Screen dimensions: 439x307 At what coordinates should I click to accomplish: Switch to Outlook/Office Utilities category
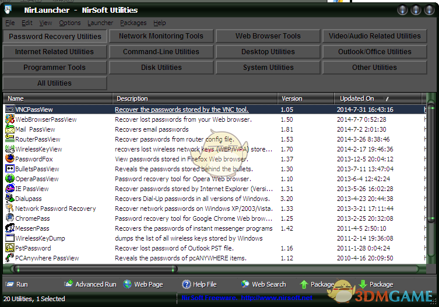375,52
